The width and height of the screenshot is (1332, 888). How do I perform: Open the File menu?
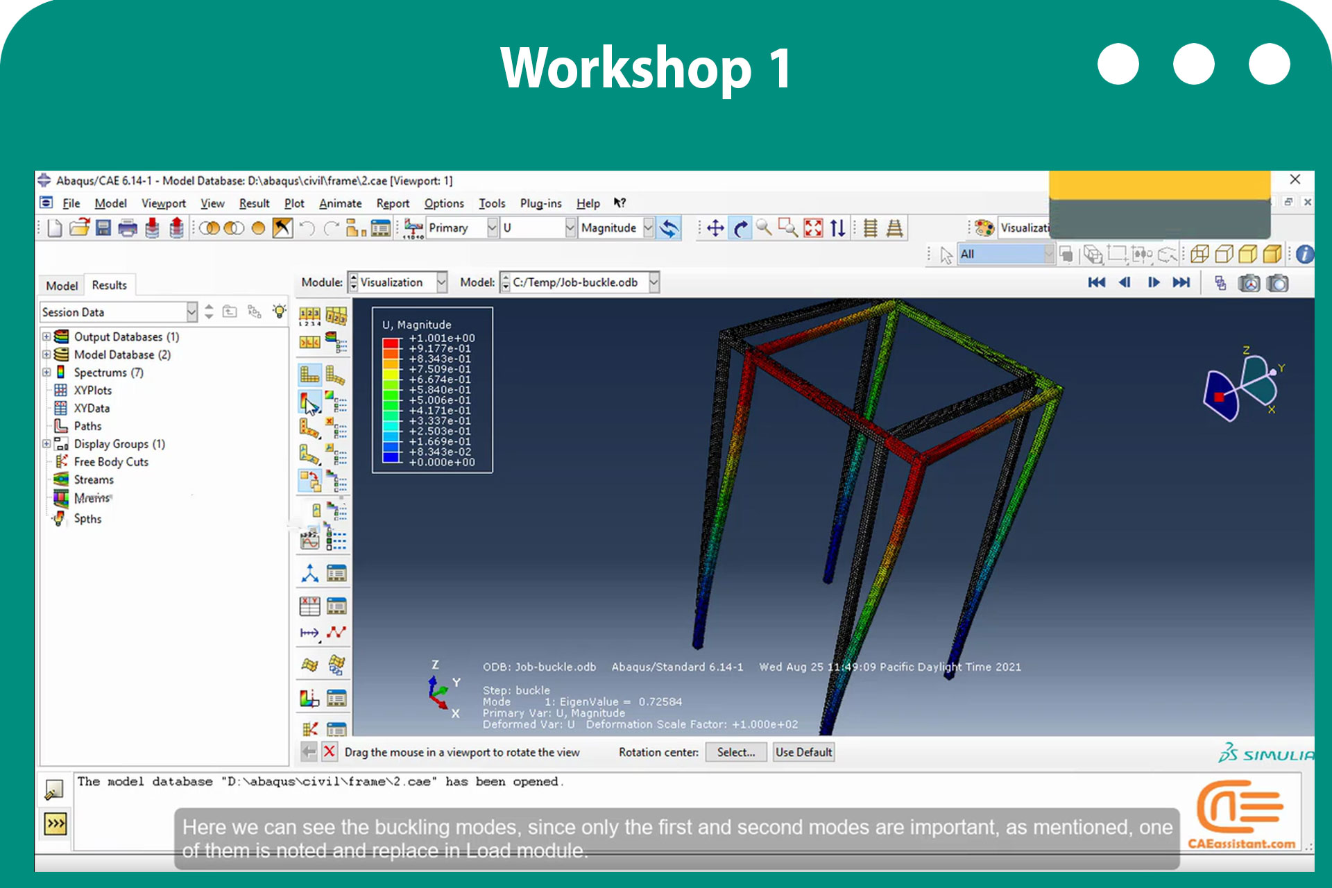click(71, 203)
